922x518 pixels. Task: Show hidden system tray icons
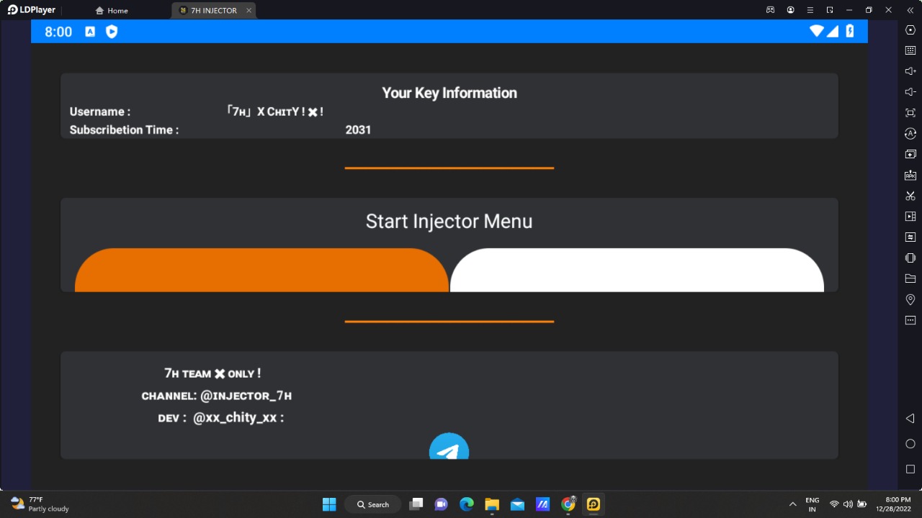pyautogui.click(x=793, y=504)
